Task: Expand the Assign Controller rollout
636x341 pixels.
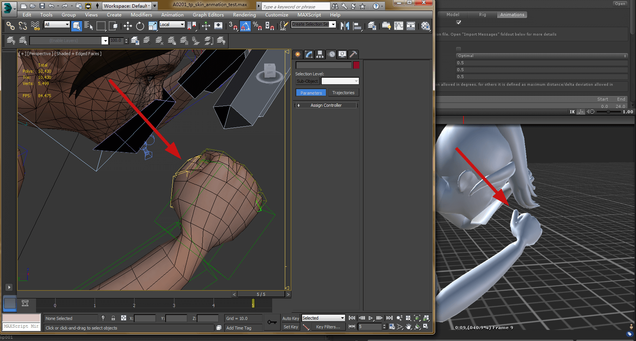Action: (x=326, y=105)
